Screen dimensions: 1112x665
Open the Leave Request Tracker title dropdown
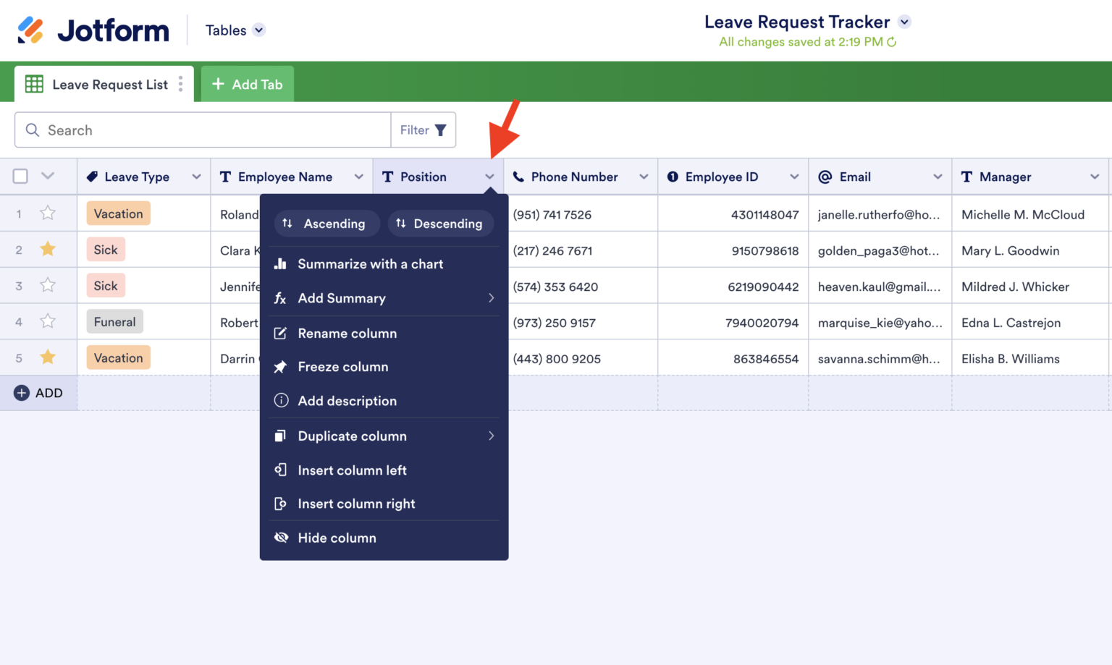point(903,22)
